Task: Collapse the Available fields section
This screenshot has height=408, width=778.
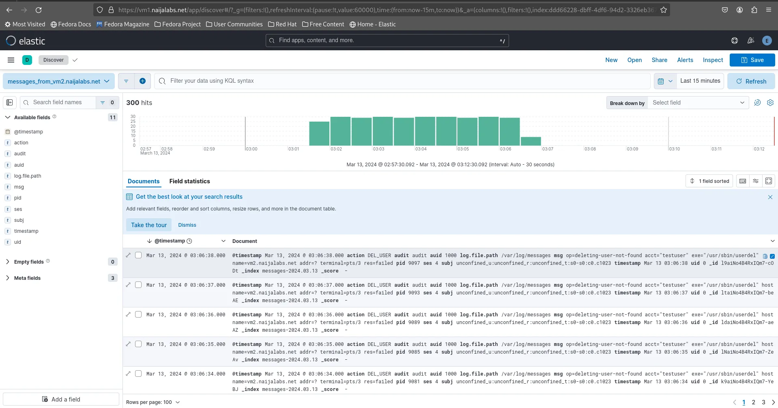Action: point(8,117)
